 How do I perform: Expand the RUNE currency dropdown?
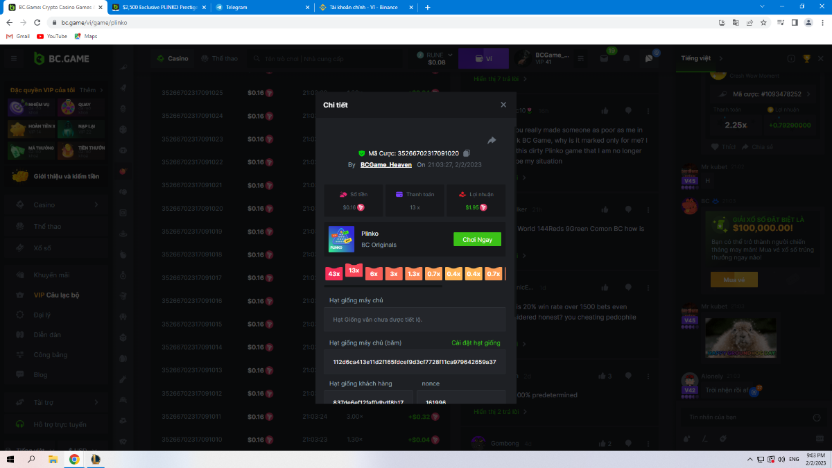coord(436,59)
